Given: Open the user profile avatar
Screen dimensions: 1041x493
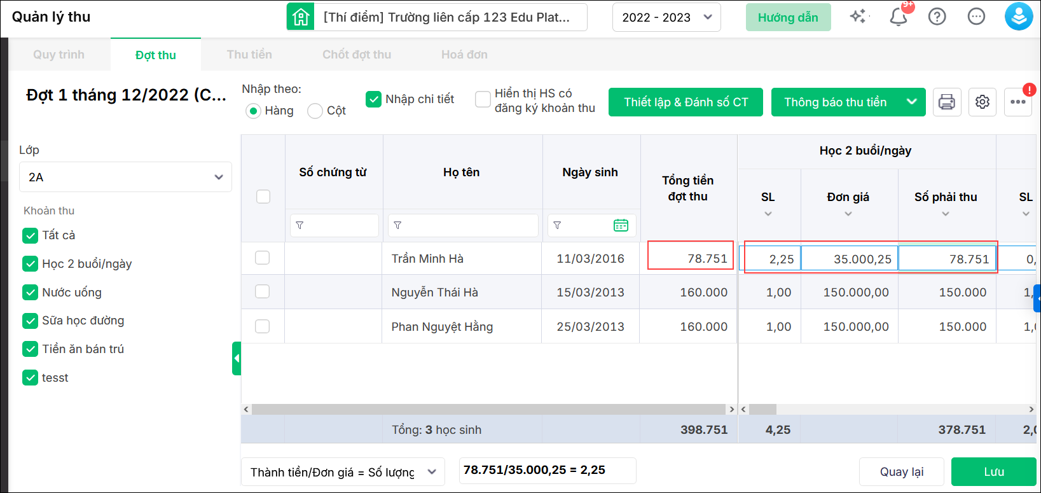Looking at the screenshot, I should 1019,17.
